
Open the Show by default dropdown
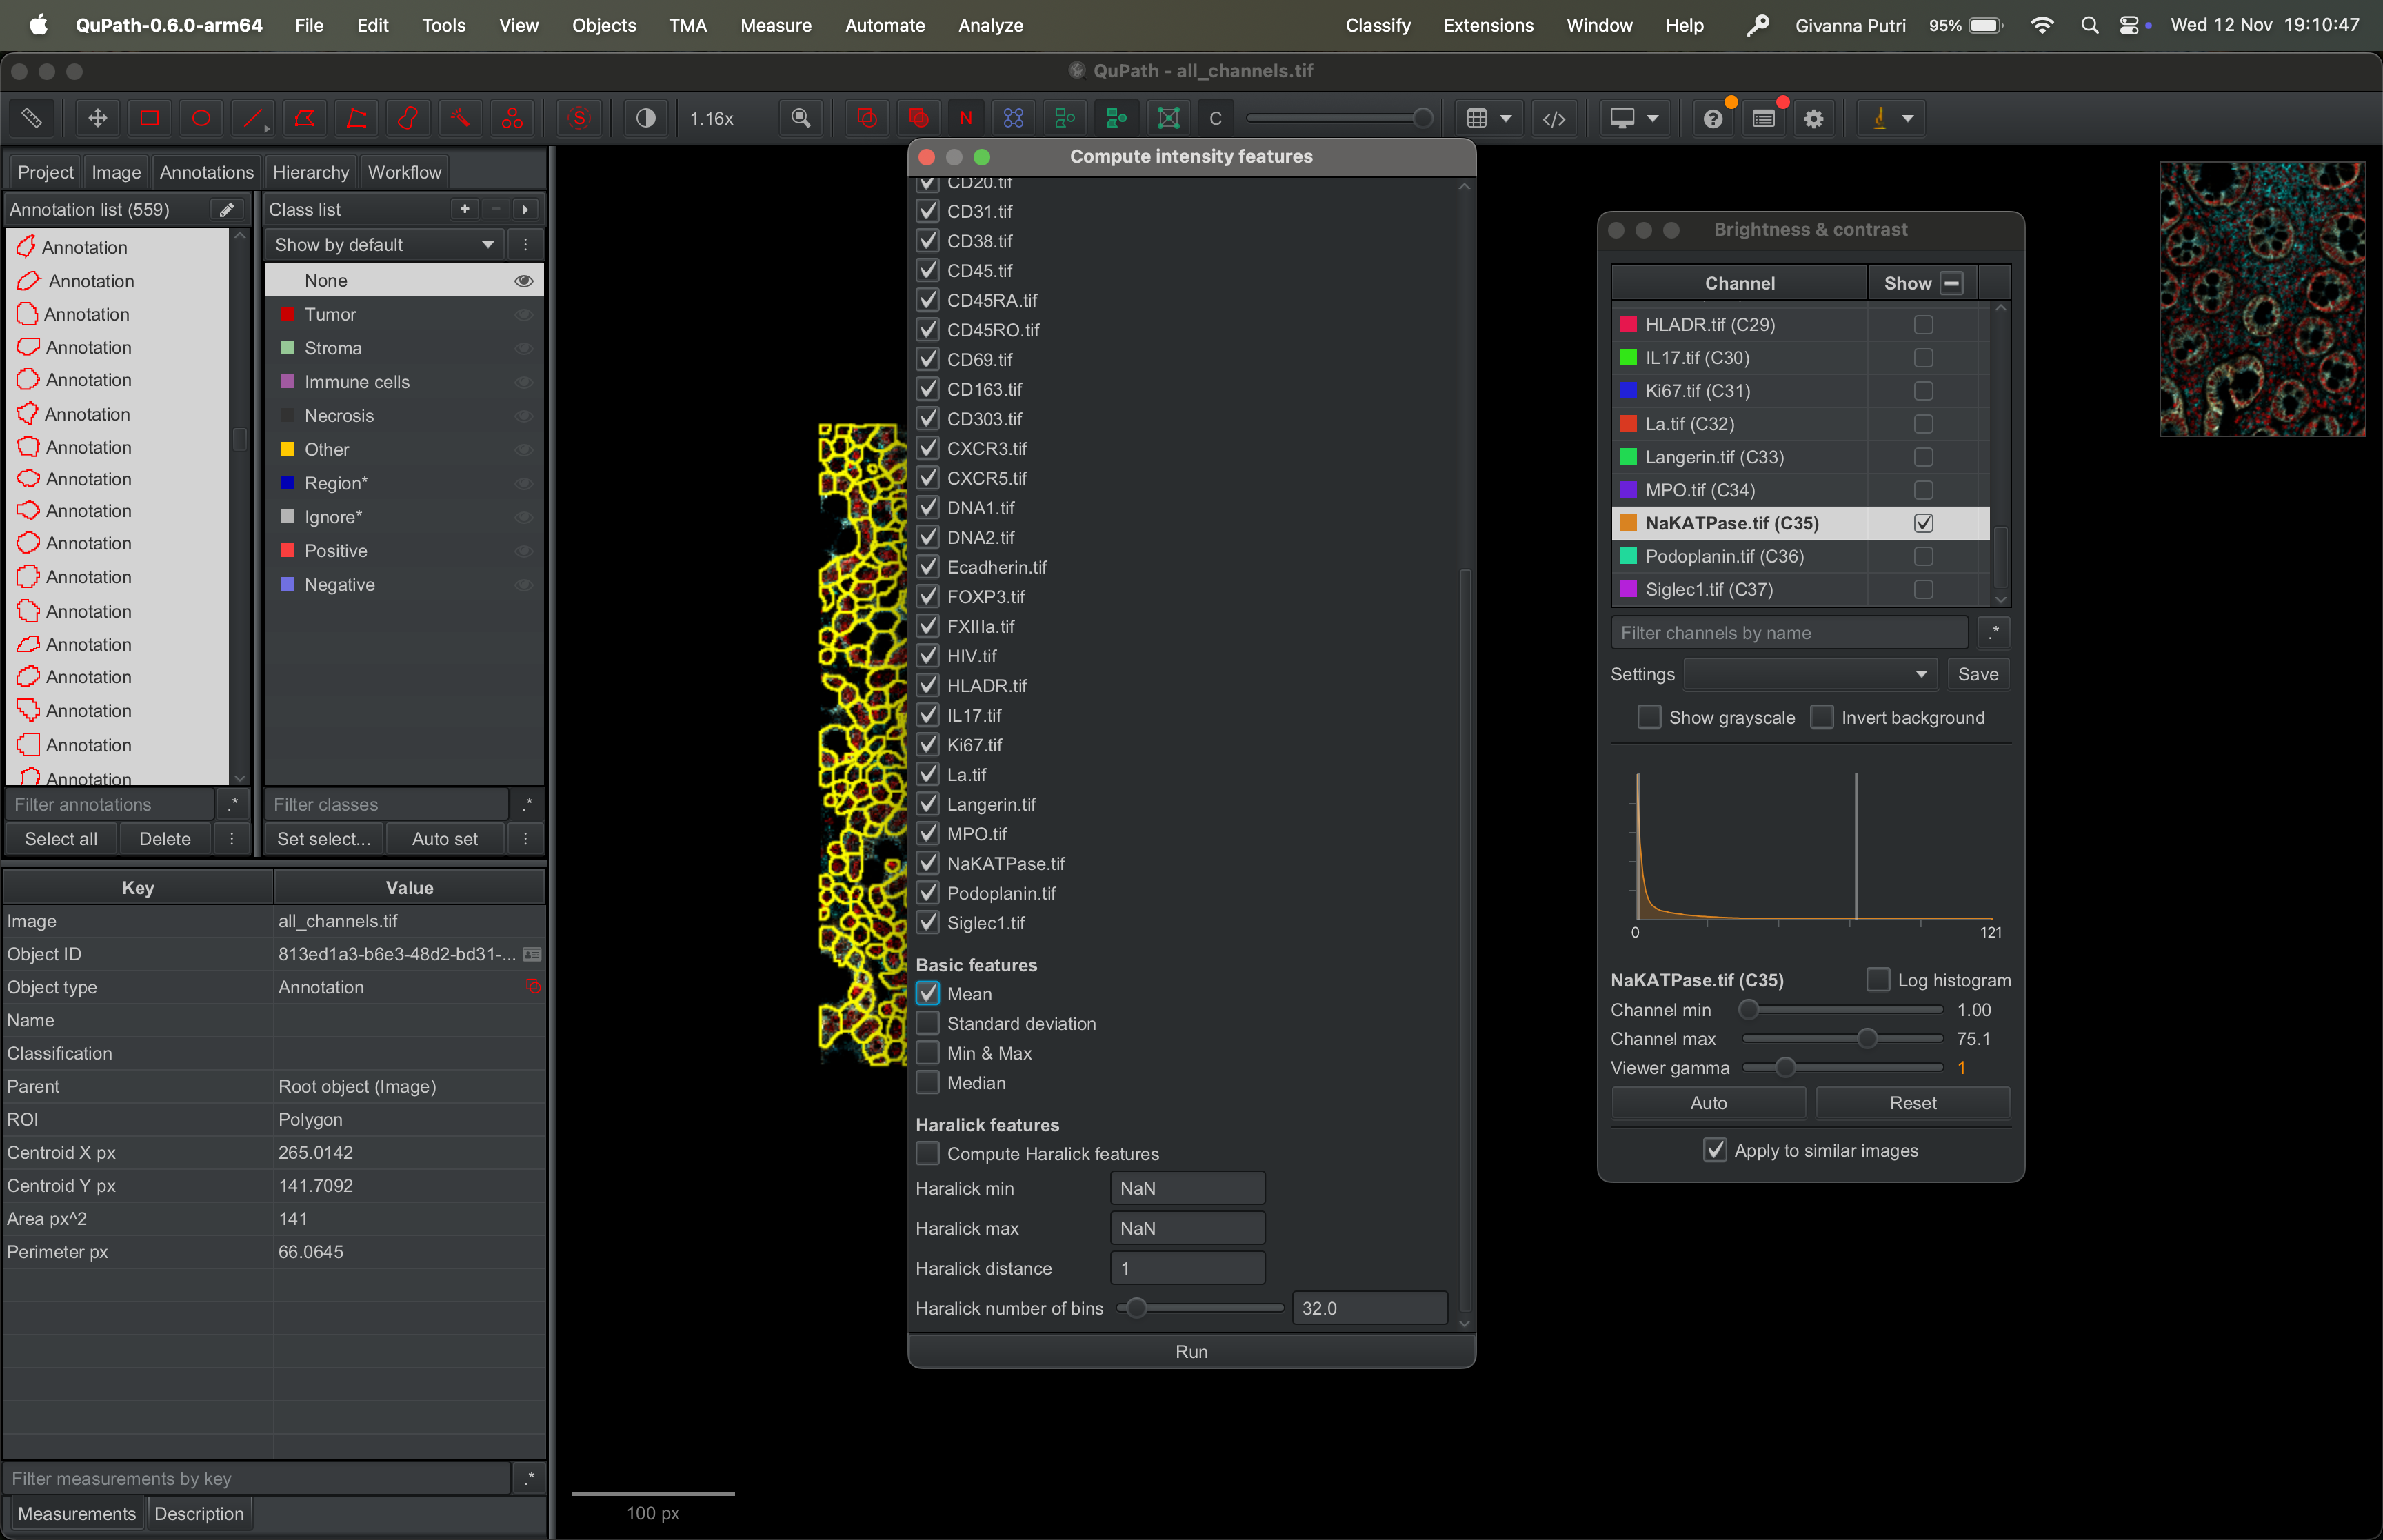(x=385, y=245)
